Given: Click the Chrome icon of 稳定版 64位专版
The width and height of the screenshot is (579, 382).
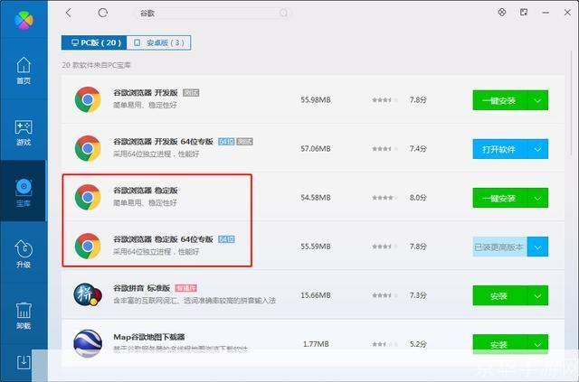Looking at the screenshot, I should [x=88, y=246].
